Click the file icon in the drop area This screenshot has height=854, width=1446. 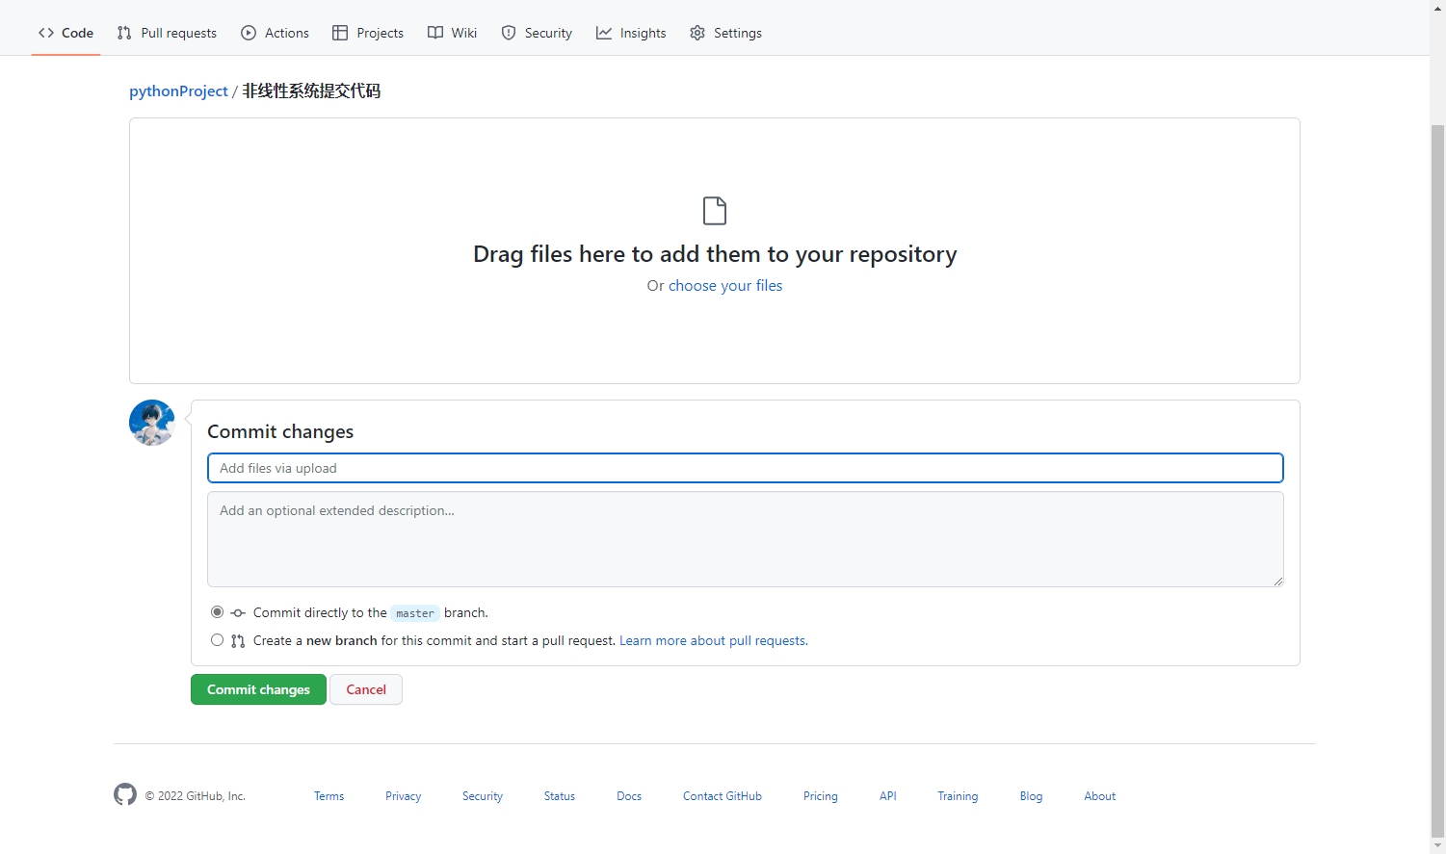point(715,211)
